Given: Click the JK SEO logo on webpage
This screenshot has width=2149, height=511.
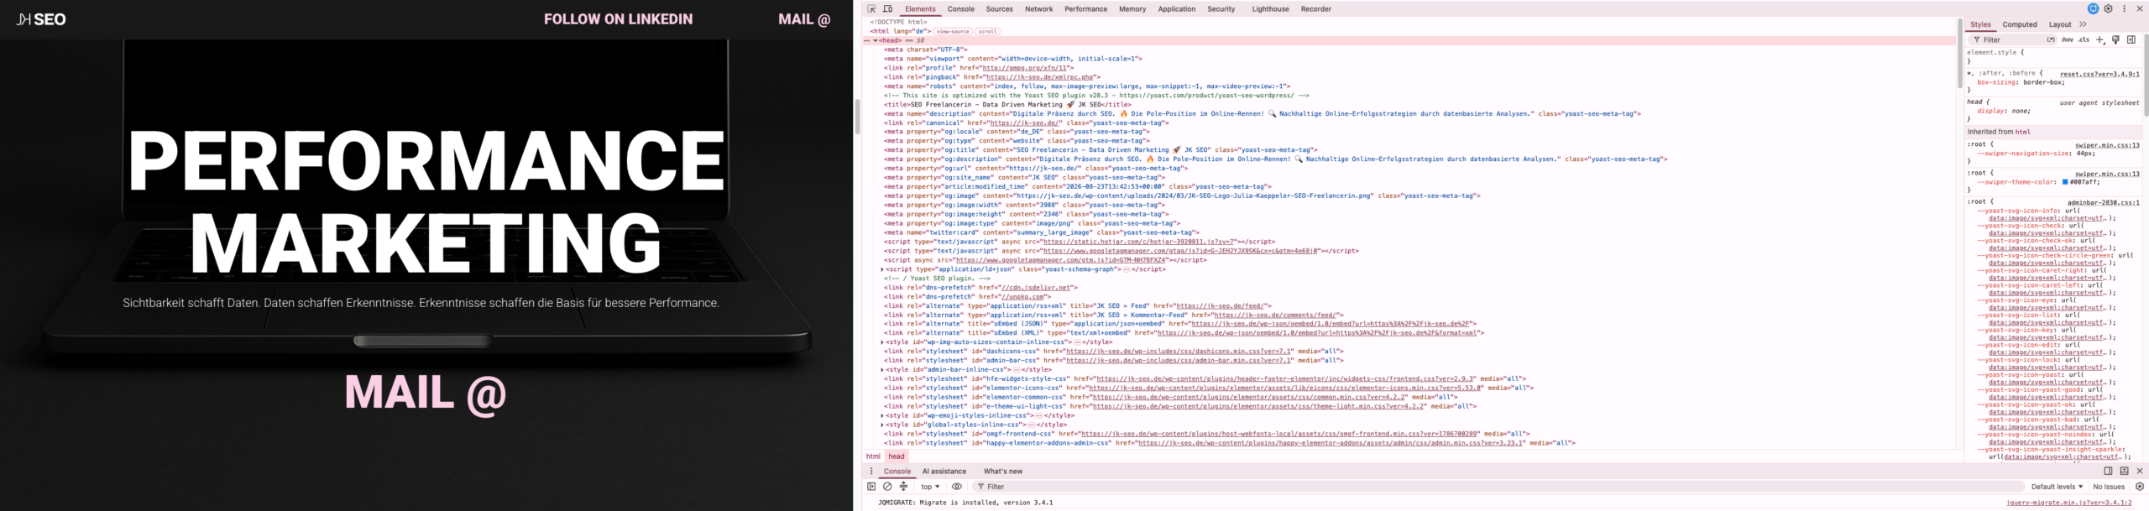Looking at the screenshot, I should (41, 19).
